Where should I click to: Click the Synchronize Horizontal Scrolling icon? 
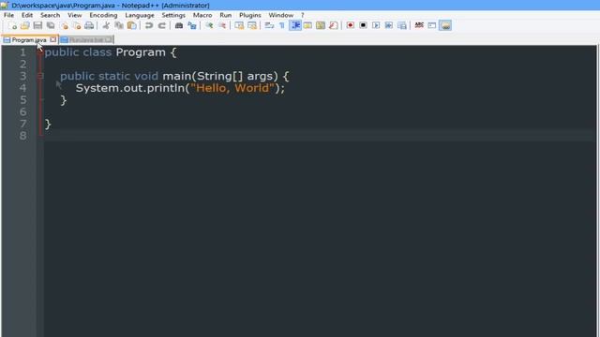pos(252,25)
